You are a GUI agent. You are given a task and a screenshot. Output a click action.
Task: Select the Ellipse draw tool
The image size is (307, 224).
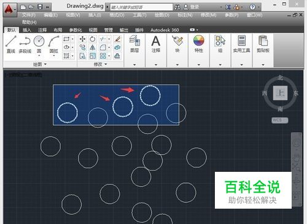tap(66, 47)
